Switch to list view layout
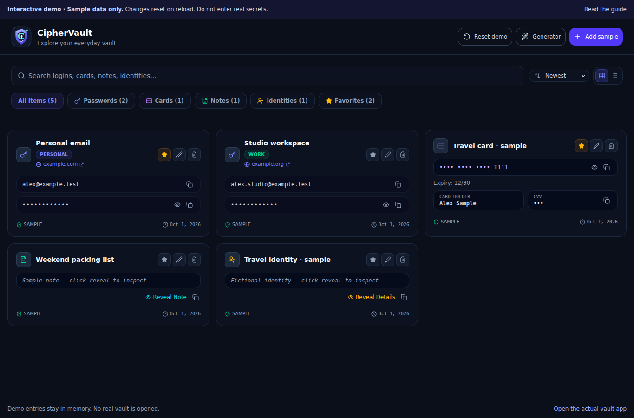 click(615, 76)
